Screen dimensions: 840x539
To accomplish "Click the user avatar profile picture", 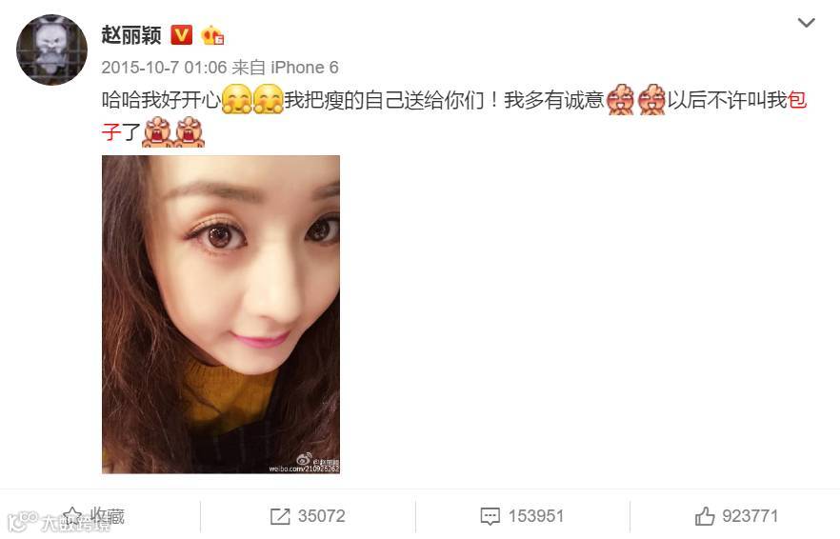I will 51,50.
